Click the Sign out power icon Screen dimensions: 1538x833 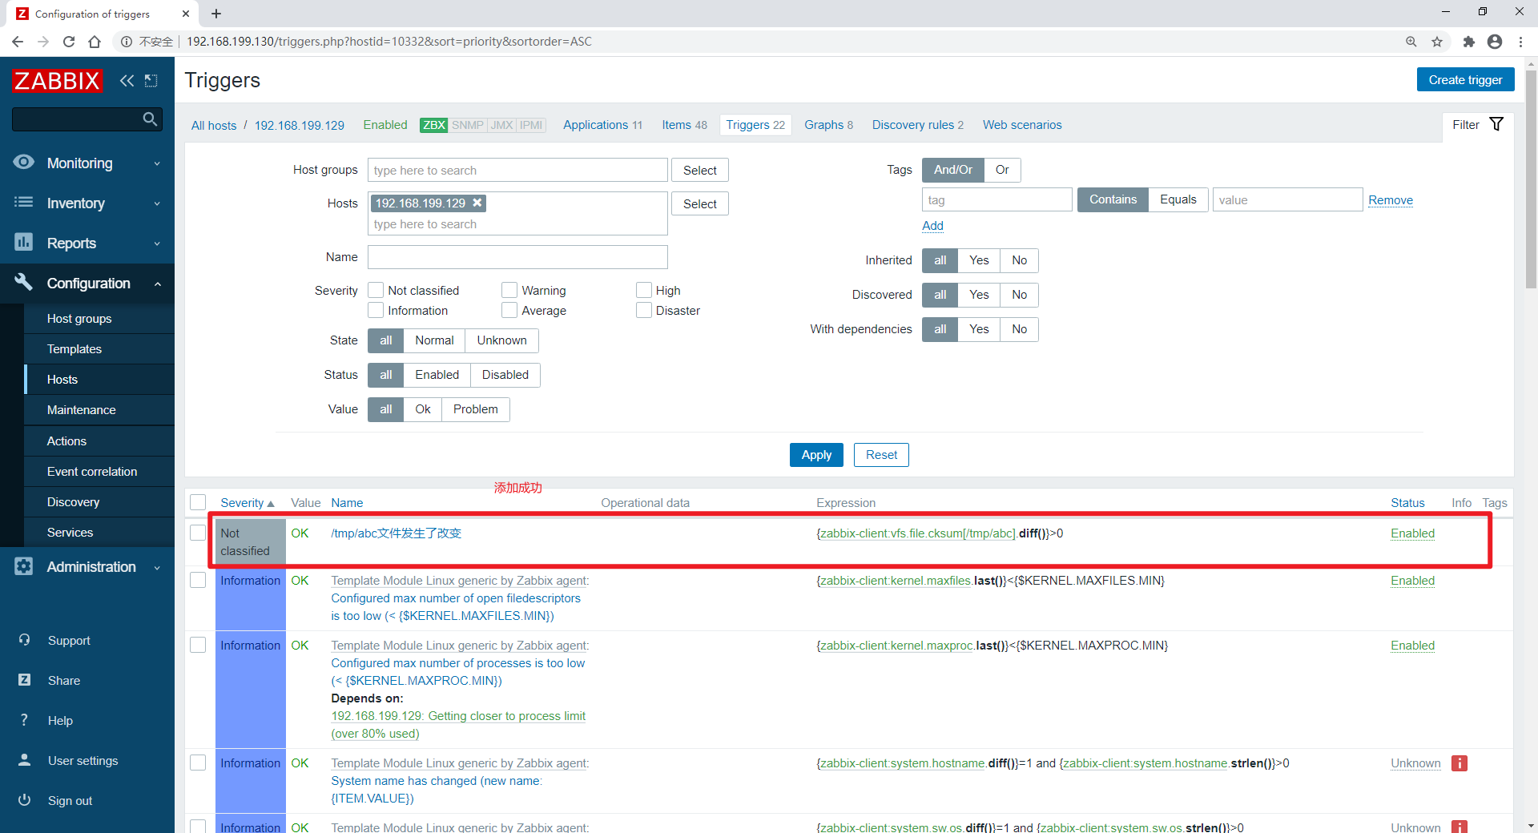[x=24, y=800]
